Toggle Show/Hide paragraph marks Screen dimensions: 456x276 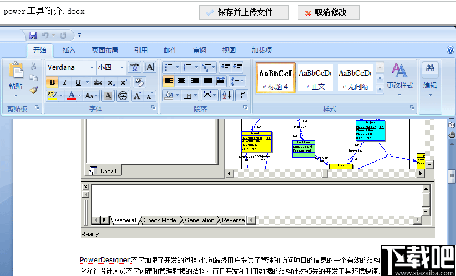coord(242,95)
